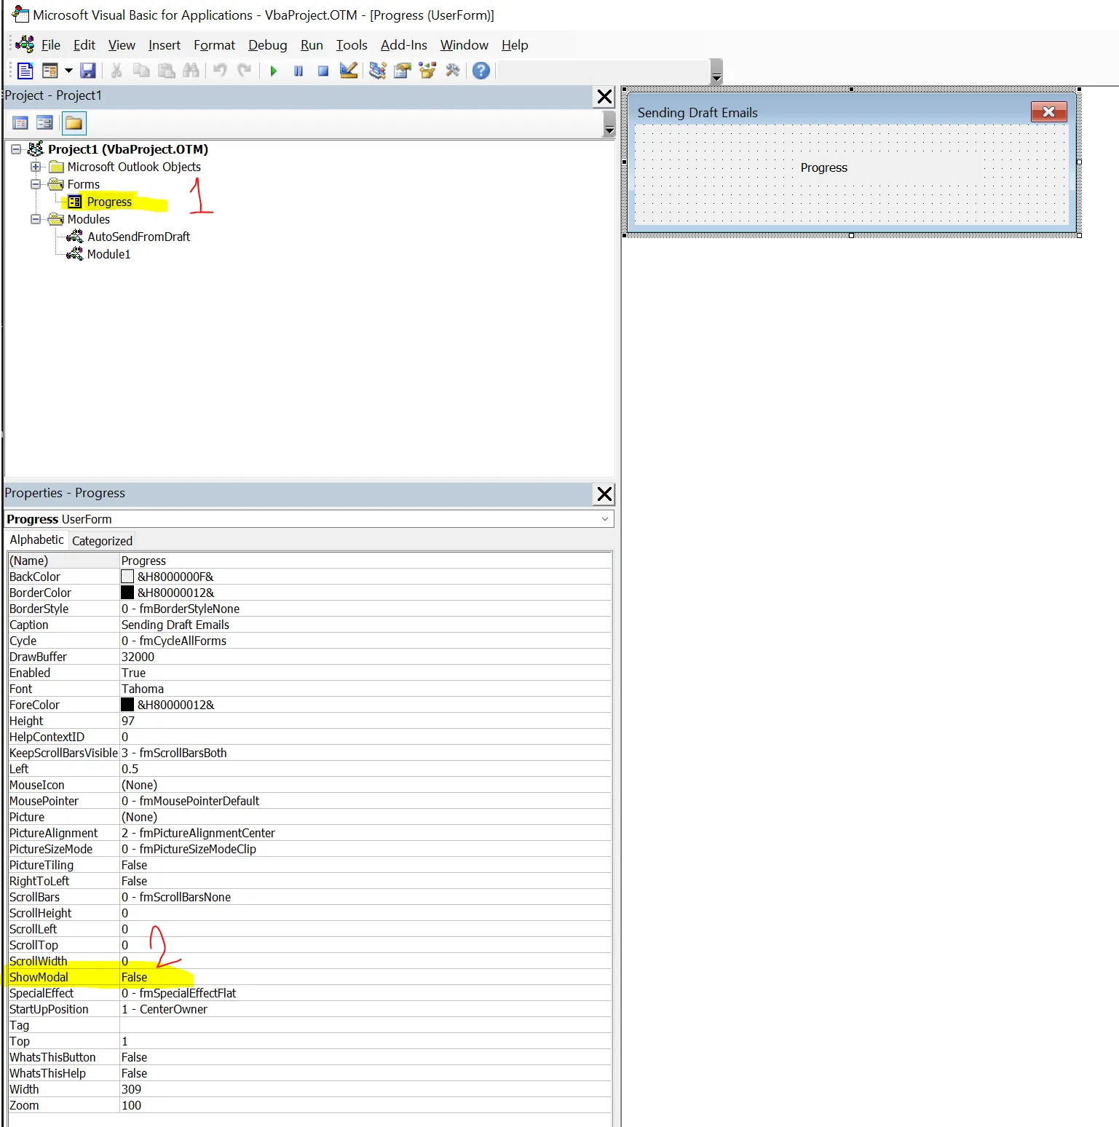Image resolution: width=1119 pixels, height=1127 pixels.
Task: Click the View Microsoft Outlook toolbar icon
Action: pyautogui.click(x=25, y=71)
